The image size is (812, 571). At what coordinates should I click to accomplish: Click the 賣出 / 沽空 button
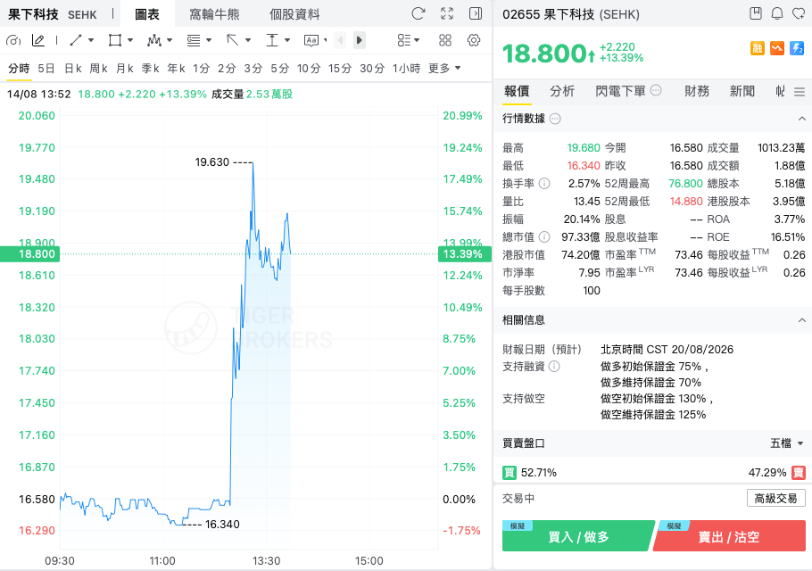tap(729, 536)
